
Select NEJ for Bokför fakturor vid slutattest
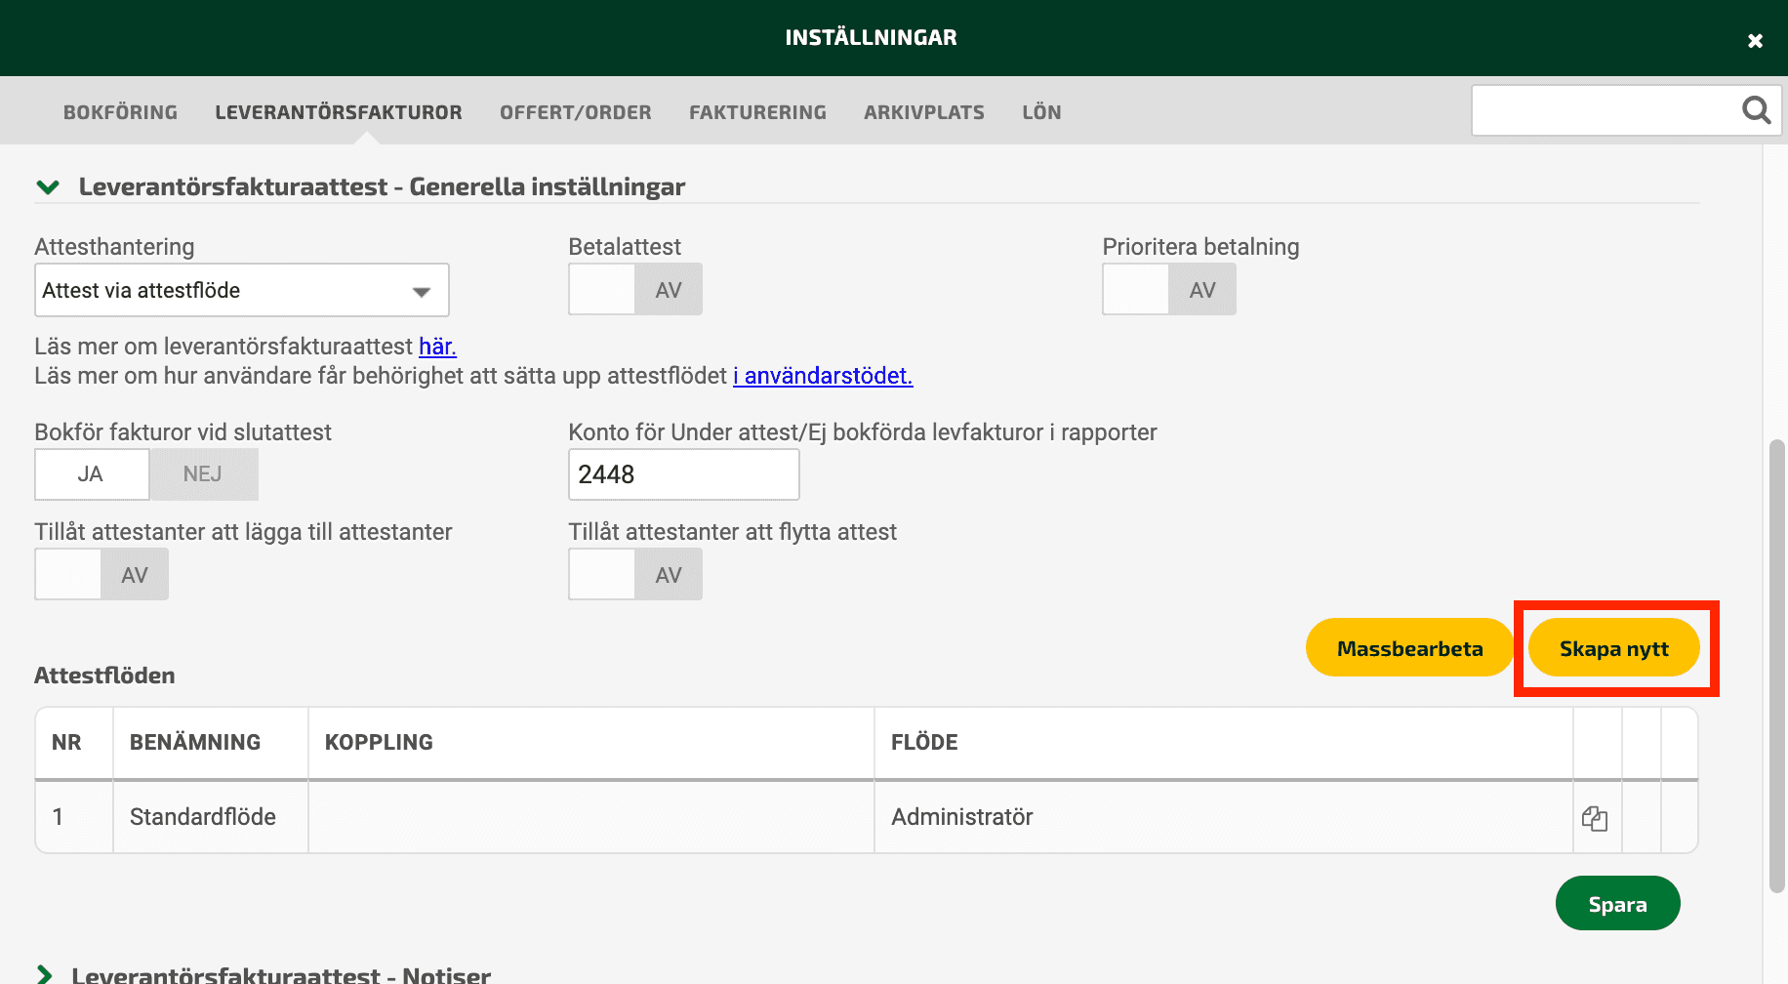coord(203,474)
